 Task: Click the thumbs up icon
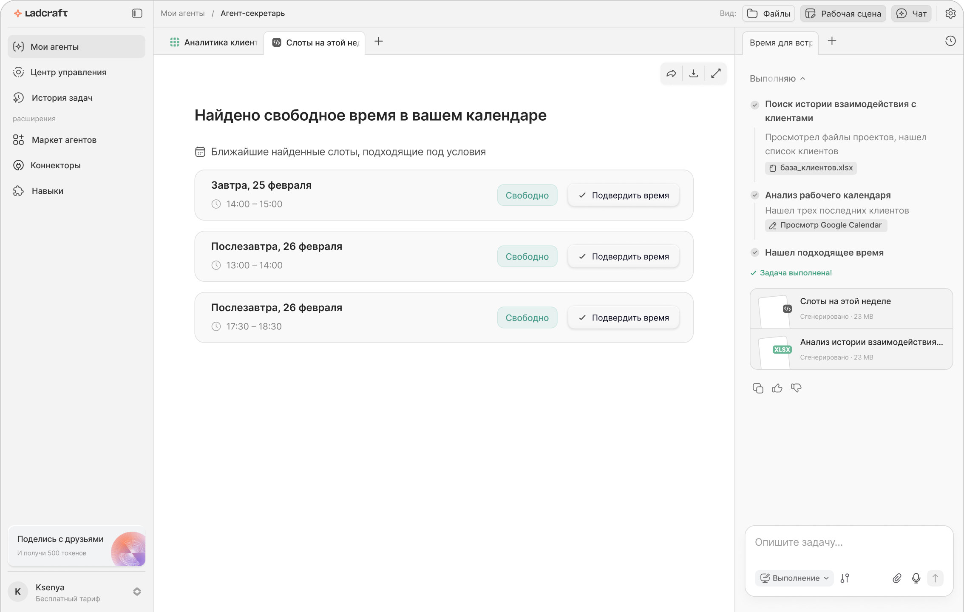pyautogui.click(x=777, y=388)
